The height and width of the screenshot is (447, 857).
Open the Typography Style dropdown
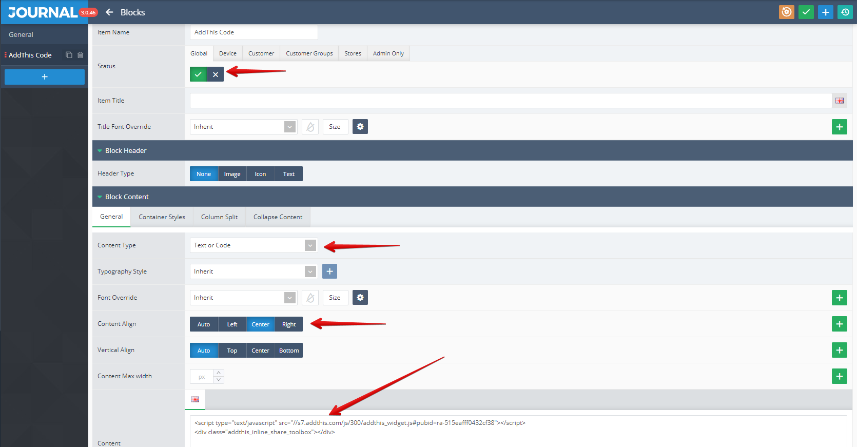254,271
